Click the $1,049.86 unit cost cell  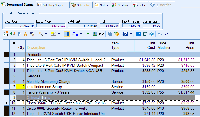[145, 60]
